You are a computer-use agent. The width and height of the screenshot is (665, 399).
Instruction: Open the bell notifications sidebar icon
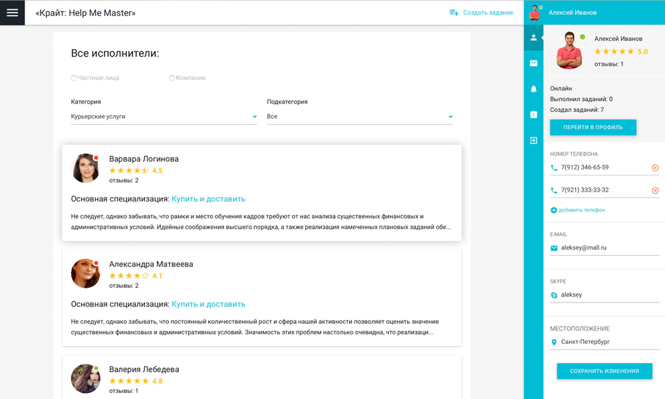[533, 89]
